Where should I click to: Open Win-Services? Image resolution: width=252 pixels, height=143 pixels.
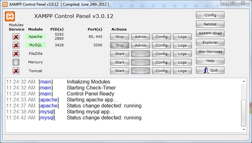[x=210, y=52]
